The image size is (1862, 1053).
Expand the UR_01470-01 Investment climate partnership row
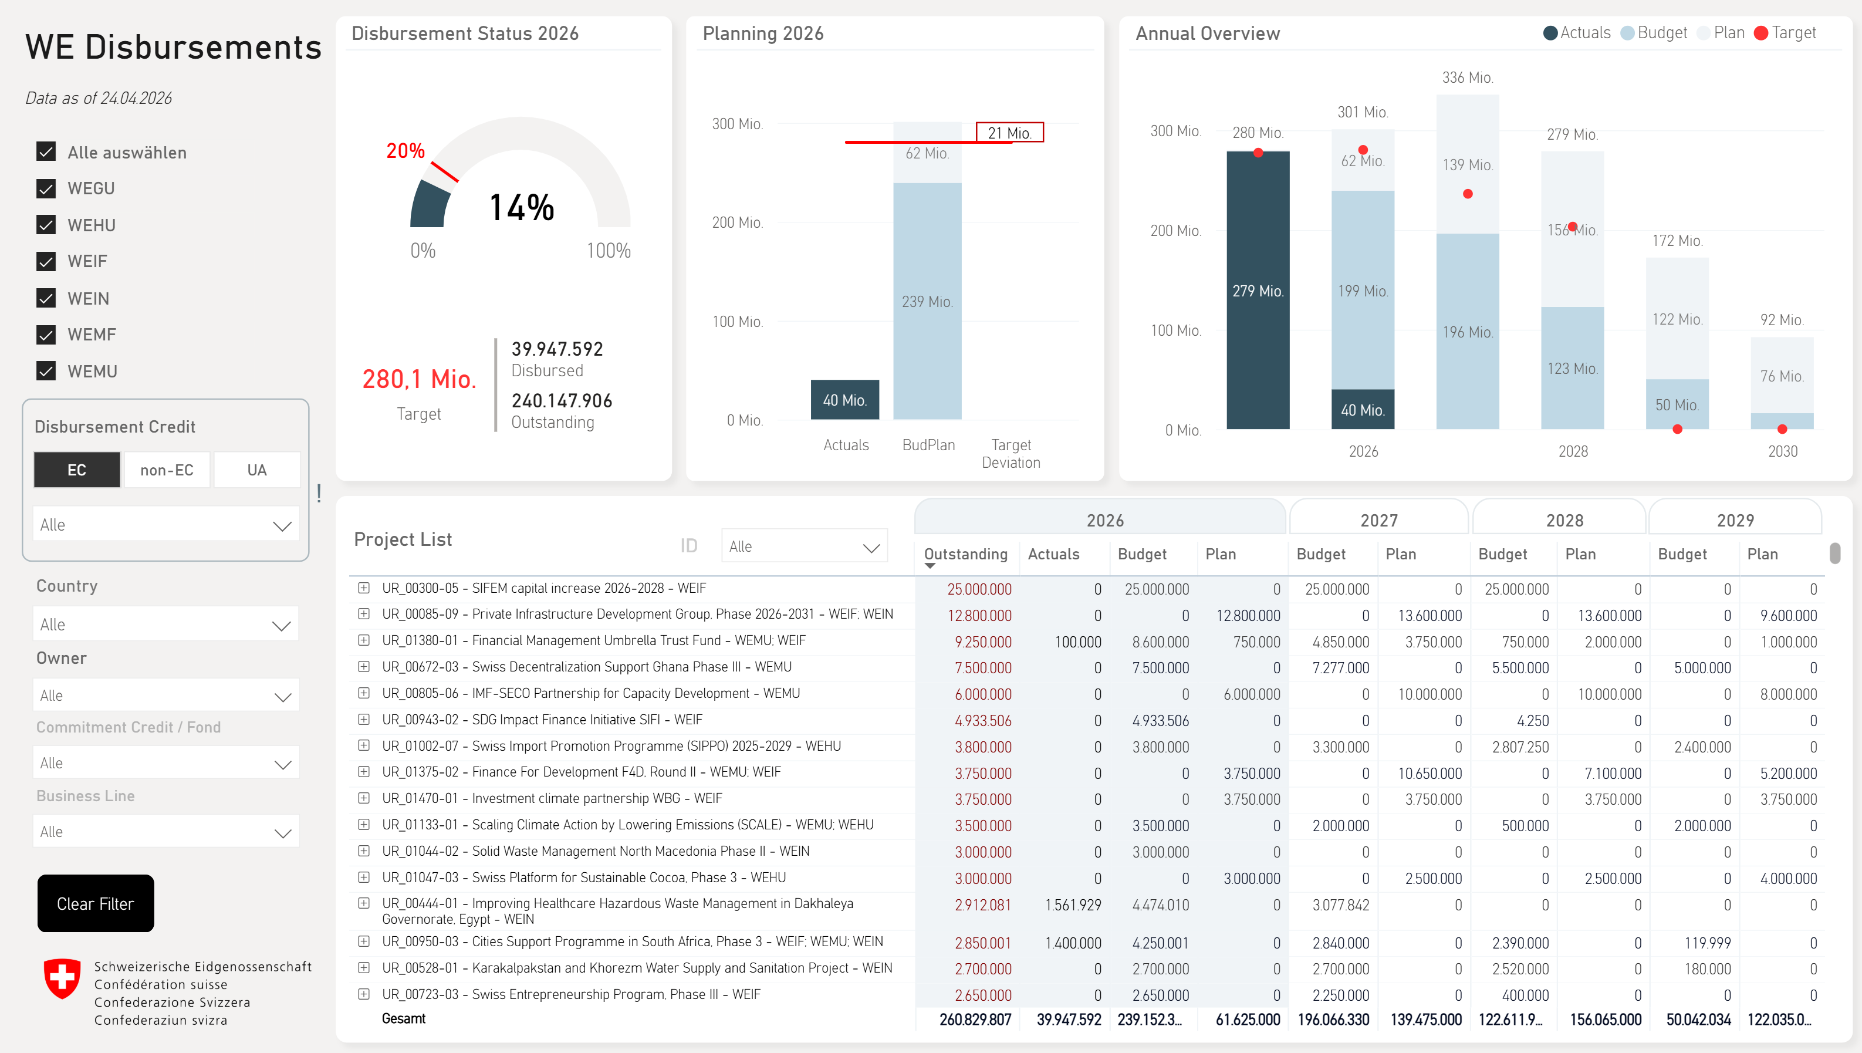click(364, 798)
